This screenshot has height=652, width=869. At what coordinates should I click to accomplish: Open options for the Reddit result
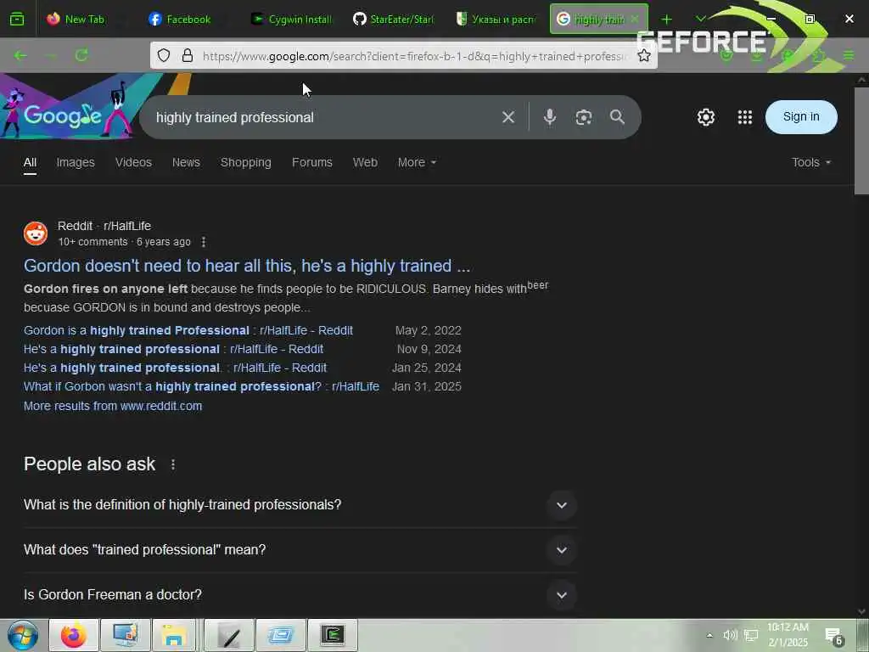(x=204, y=242)
